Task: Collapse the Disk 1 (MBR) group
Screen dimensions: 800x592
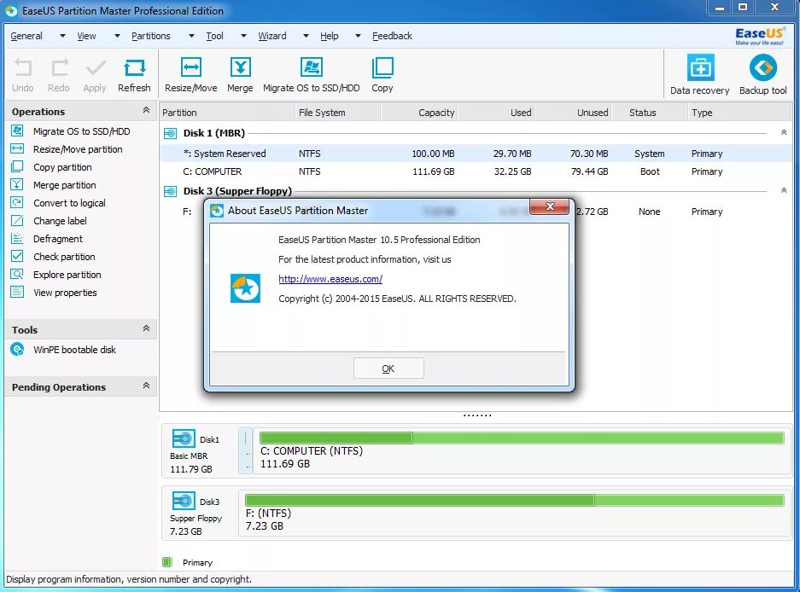Action: coord(784,132)
